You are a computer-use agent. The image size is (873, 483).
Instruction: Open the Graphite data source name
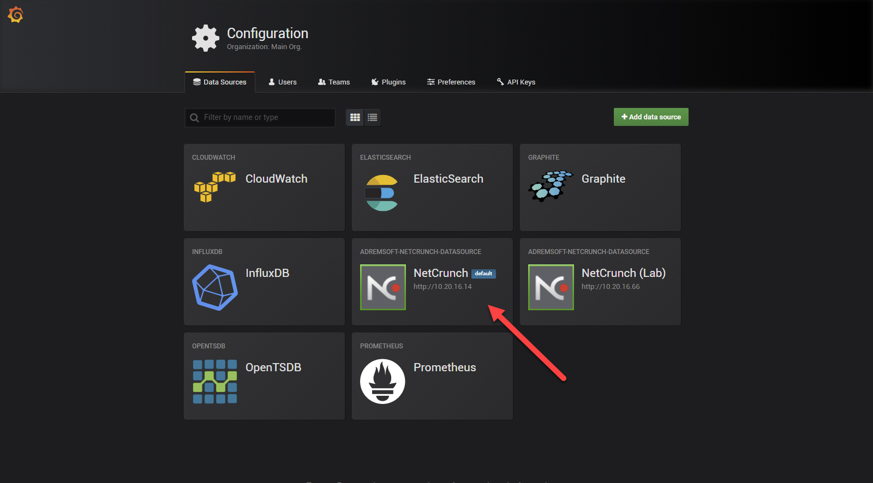603,179
